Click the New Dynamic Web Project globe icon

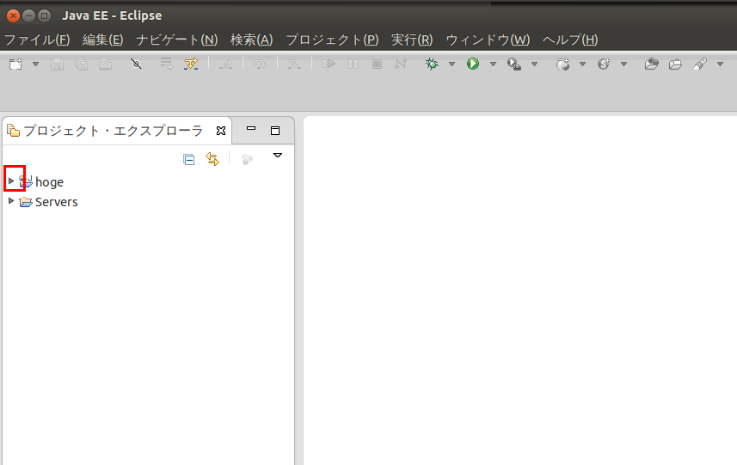point(562,64)
